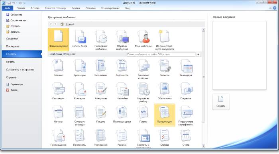This screenshot has width=279, height=154.
Task: Open the Конверты templates category
Action: click(x=80, y=91)
